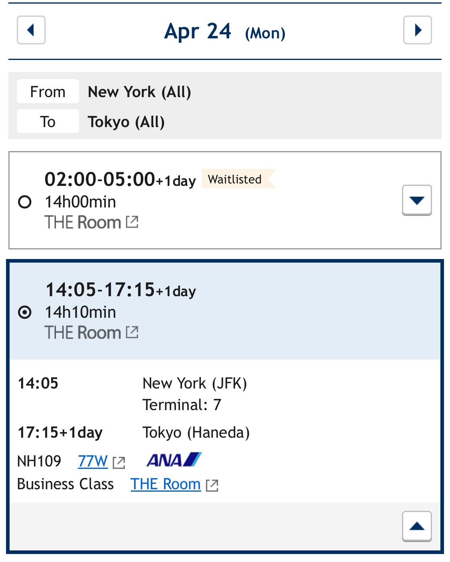Viewport: 450px width, 562px height.
Task: Click the To destination field showing Tokyo
Action: tap(126, 122)
